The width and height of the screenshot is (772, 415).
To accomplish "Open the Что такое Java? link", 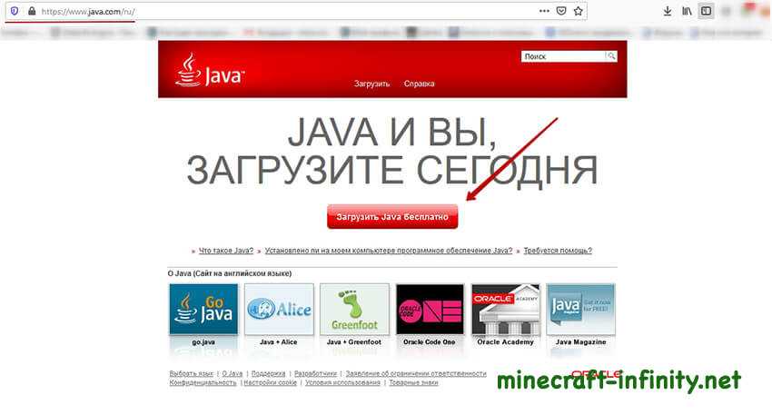I will point(226,251).
